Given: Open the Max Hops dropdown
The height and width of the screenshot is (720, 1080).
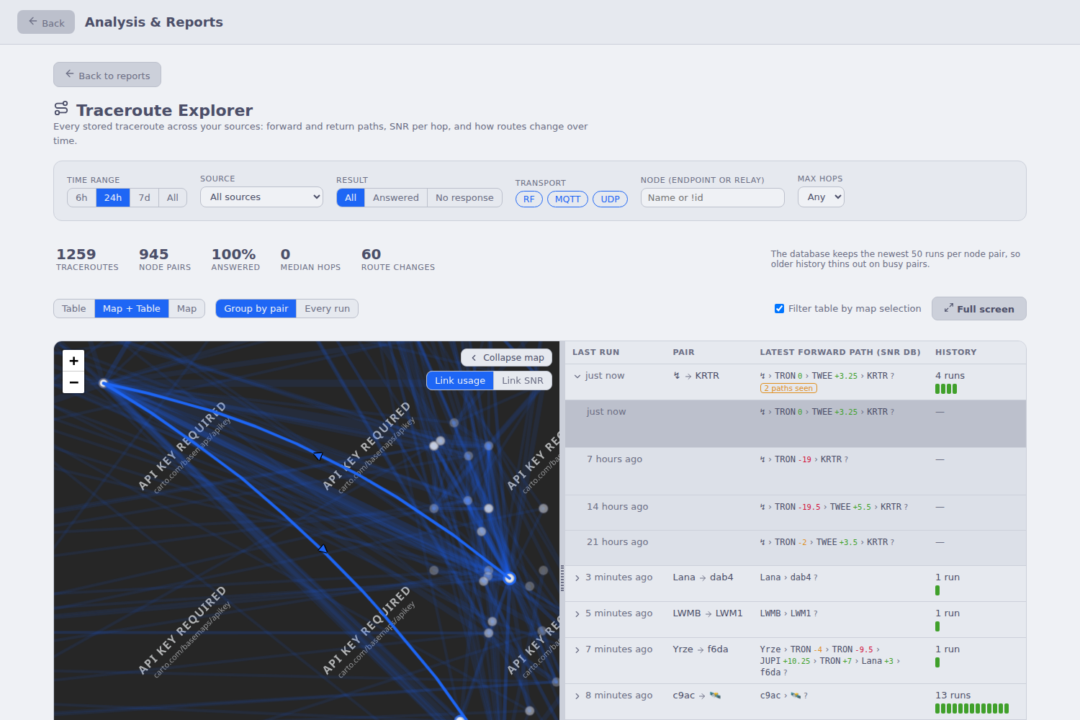Looking at the screenshot, I should point(821,197).
